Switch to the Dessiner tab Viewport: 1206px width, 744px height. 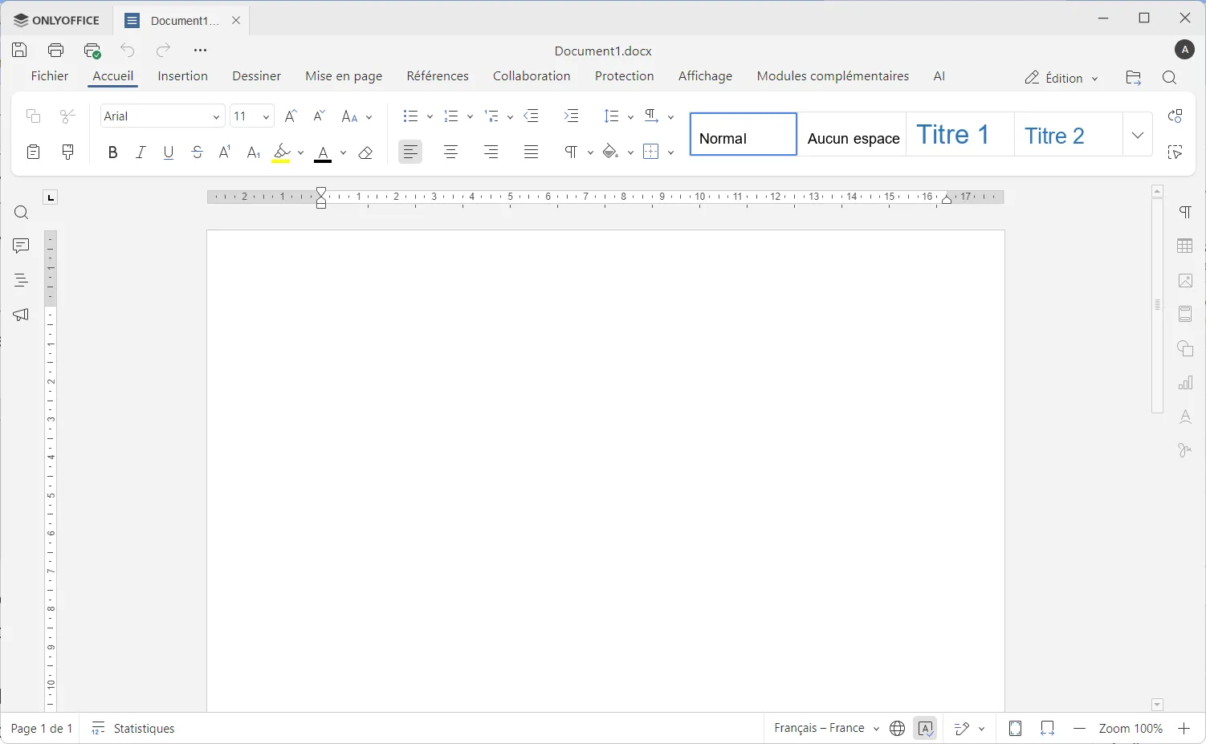tap(256, 76)
